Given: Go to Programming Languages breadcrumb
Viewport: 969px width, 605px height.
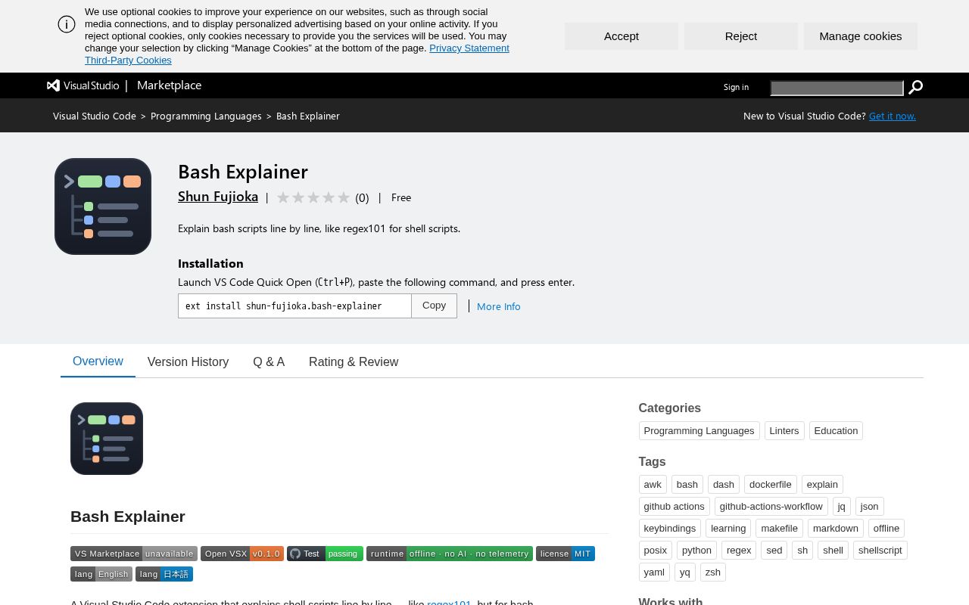Looking at the screenshot, I should 206,116.
